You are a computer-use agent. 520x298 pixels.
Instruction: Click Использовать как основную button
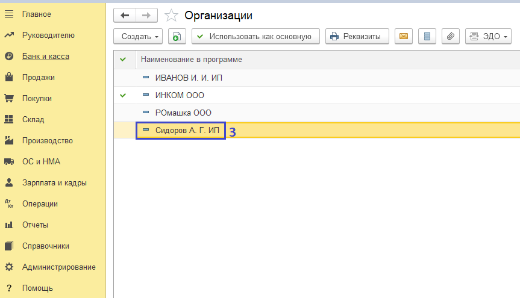click(x=255, y=37)
